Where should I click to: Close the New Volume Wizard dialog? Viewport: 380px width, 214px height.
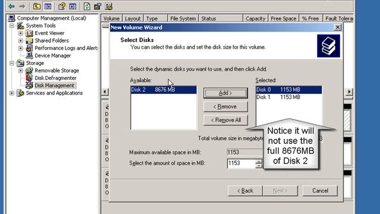(337, 27)
